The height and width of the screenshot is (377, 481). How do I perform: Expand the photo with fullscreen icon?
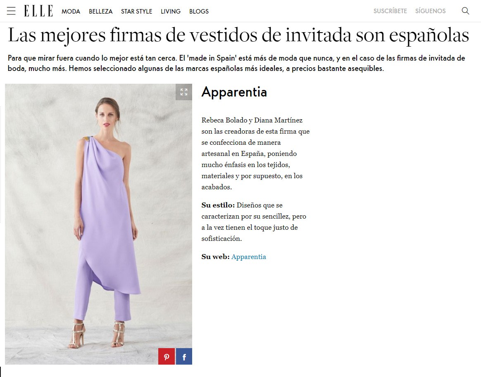pos(184,92)
